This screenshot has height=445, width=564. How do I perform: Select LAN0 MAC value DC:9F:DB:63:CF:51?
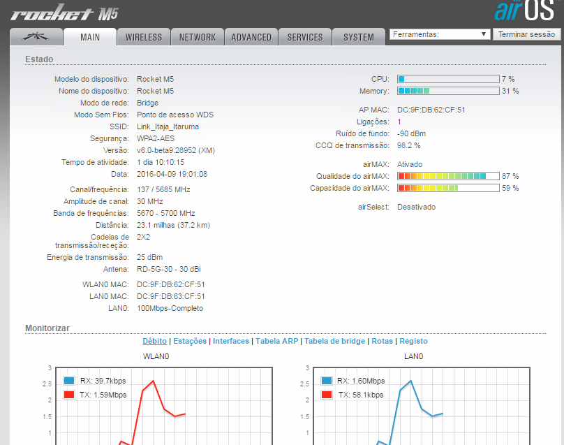coord(170,296)
